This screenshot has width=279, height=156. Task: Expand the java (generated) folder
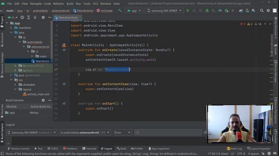click(11, 75)
